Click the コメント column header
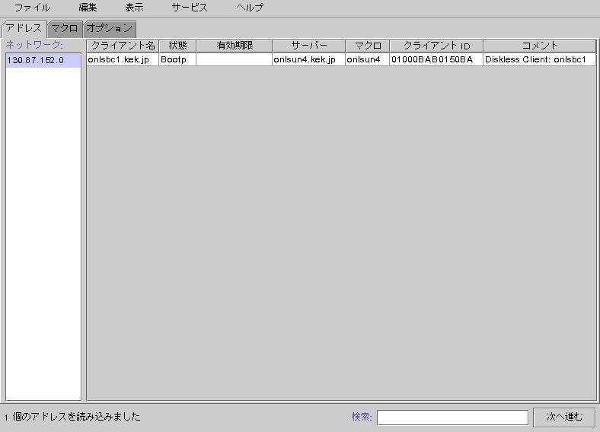 point(540,46)
